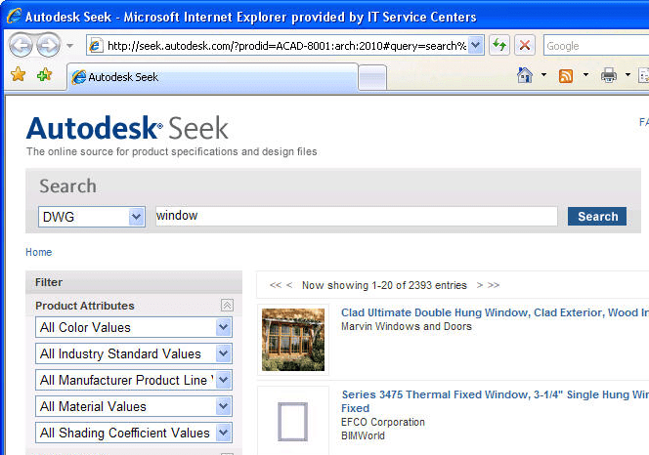The image size is (649, 455).
Task: Open Series 3475 Thermal Fixed Window link
Action: [495, 401]
